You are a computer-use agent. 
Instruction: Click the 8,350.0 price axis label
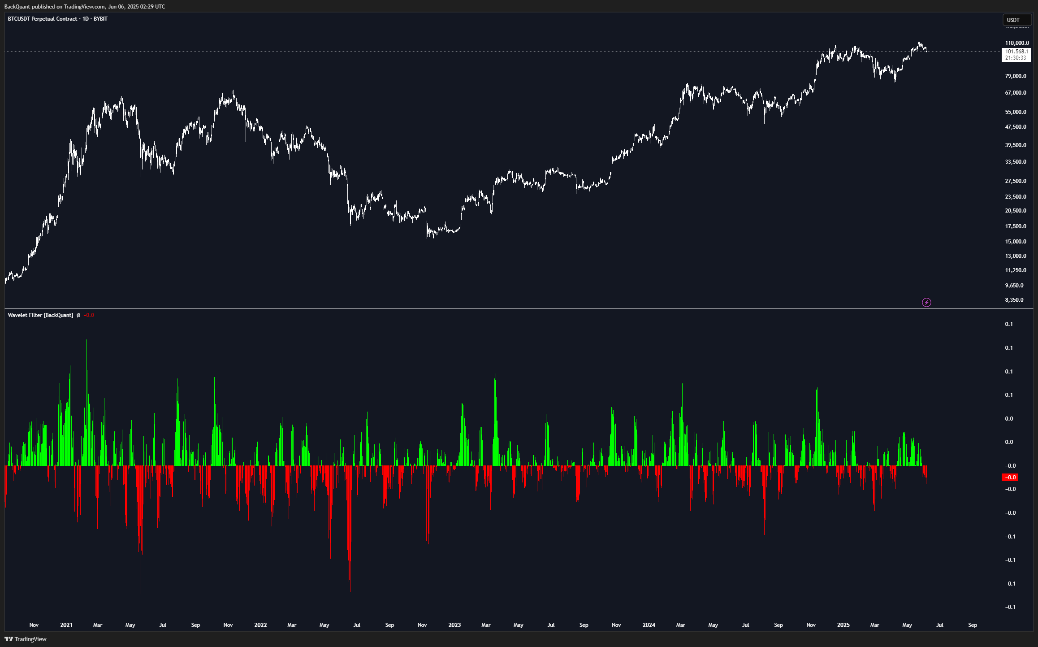tap(1014, 300)
